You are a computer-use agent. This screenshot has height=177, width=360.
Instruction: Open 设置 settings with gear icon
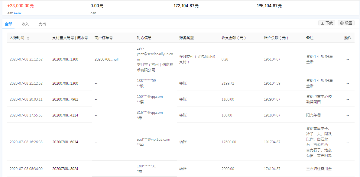346,23
